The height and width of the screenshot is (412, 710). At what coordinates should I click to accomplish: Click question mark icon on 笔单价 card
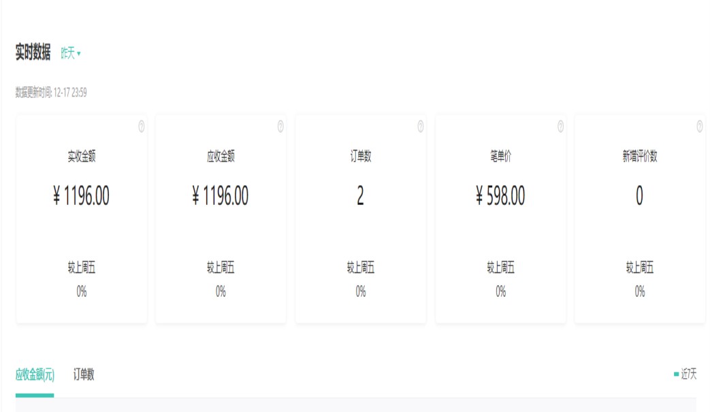point(560,126)
